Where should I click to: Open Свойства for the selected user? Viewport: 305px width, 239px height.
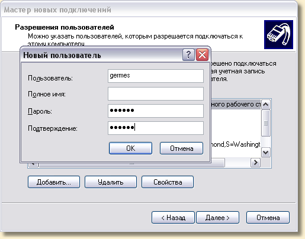pos(168,182)
